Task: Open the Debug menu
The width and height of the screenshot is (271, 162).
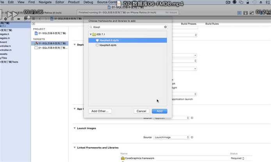Action: coord(88,2)
